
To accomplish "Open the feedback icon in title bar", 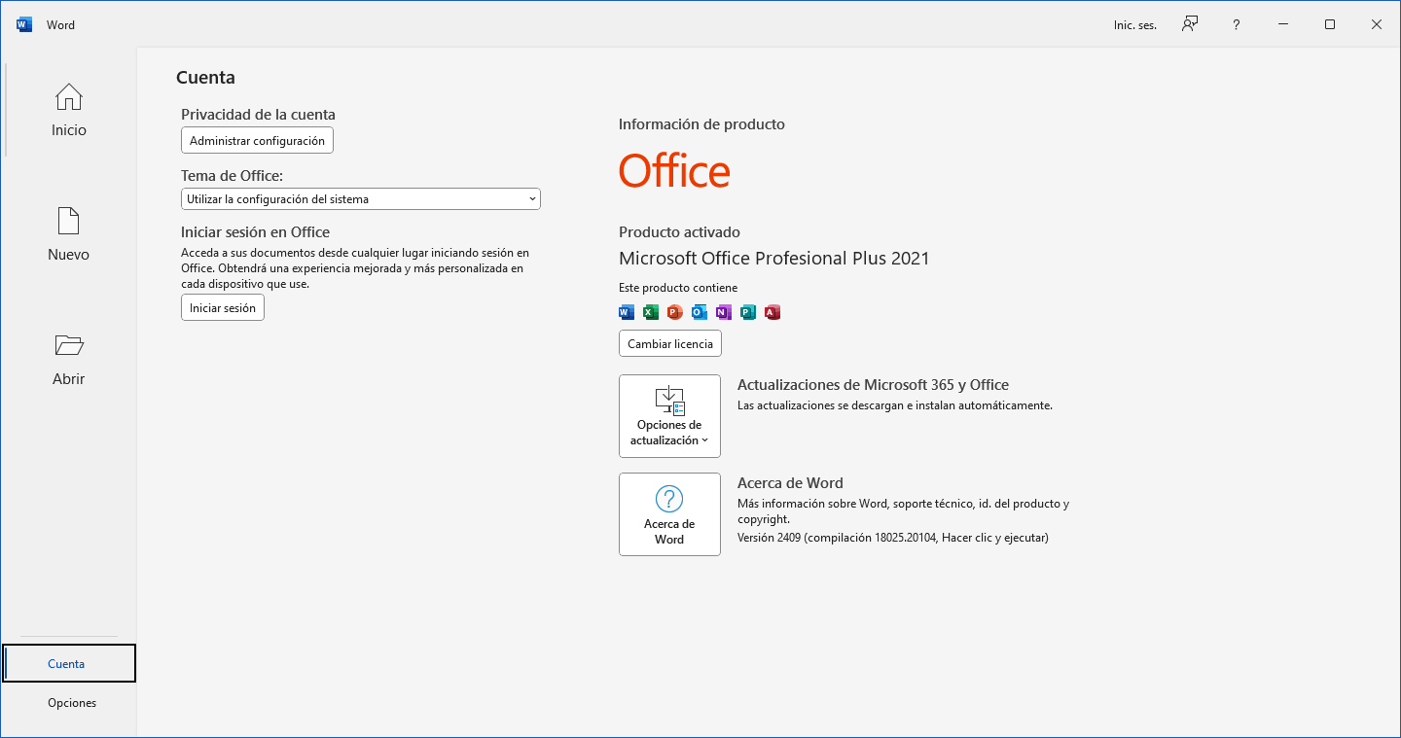I will pos(1189,24).
